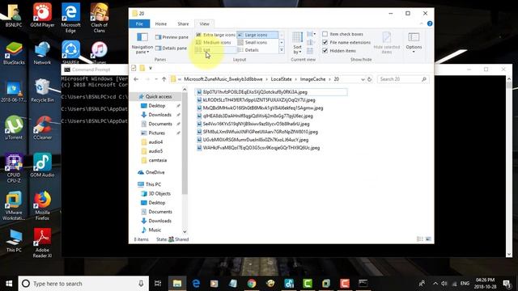
Task: Open Mozilla Firefox desktop shortcut
Action: 42,205
